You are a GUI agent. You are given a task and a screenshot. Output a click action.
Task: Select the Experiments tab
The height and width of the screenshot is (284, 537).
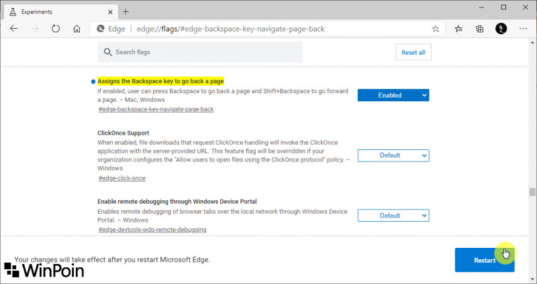[x=61, y=11]
